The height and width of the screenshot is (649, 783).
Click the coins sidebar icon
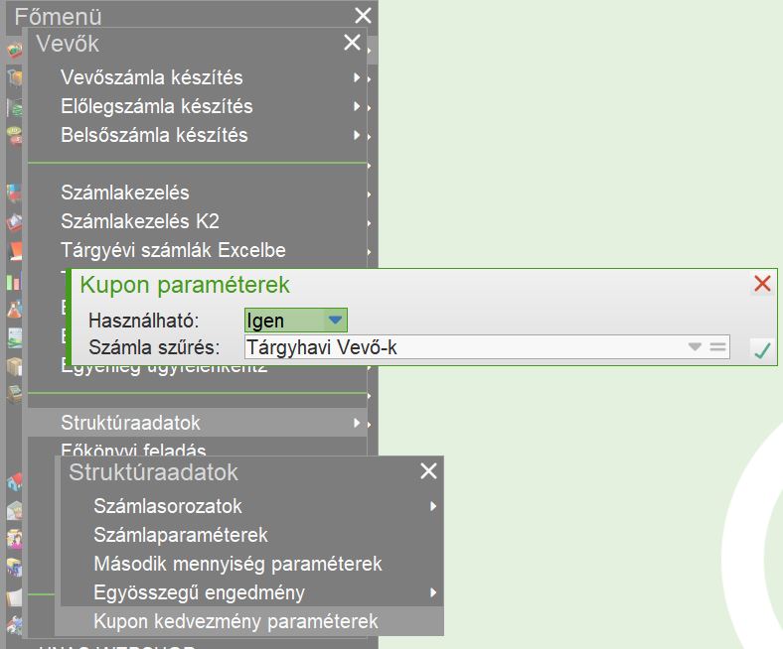click(14, 135)
